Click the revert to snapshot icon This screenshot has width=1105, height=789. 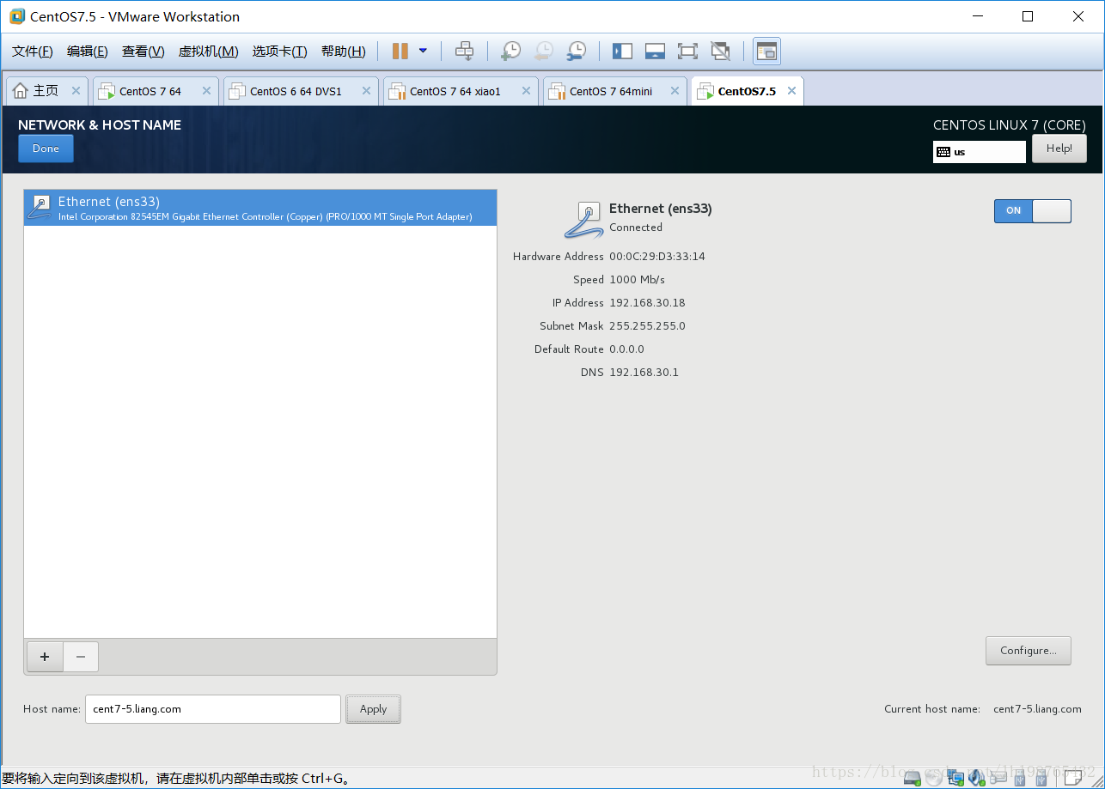543,52
